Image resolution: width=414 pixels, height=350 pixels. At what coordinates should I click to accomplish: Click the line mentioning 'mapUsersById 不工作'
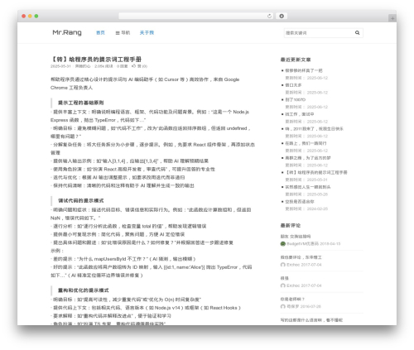pos(123,259)
